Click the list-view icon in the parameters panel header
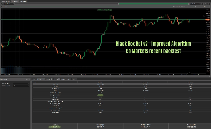 (27, 79)
